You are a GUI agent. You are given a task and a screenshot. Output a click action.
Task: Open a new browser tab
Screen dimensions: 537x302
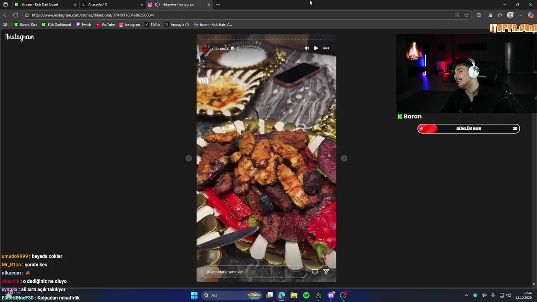tap(218, 5)
